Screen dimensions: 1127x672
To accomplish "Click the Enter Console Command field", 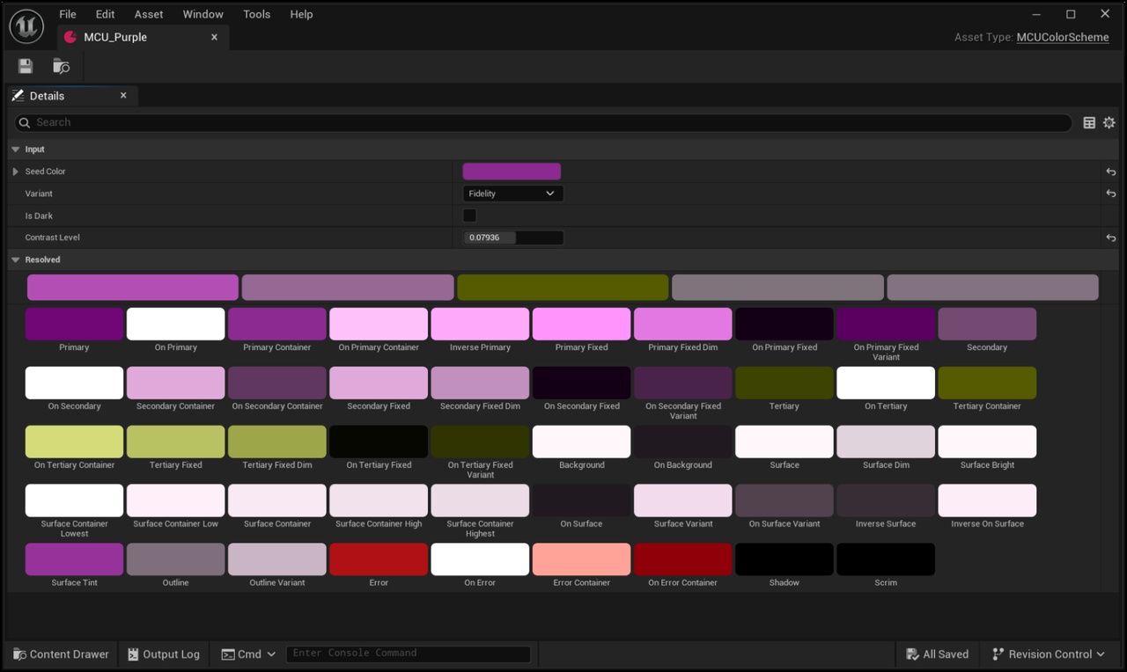I will click(409, 654).
